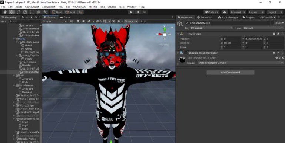Open the Layout dropdown
This screenshot has width=285, height=143.
coord(275,12)
